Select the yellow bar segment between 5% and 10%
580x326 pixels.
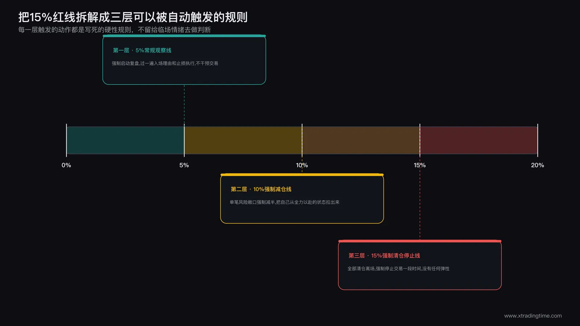(x=243, y=140)
